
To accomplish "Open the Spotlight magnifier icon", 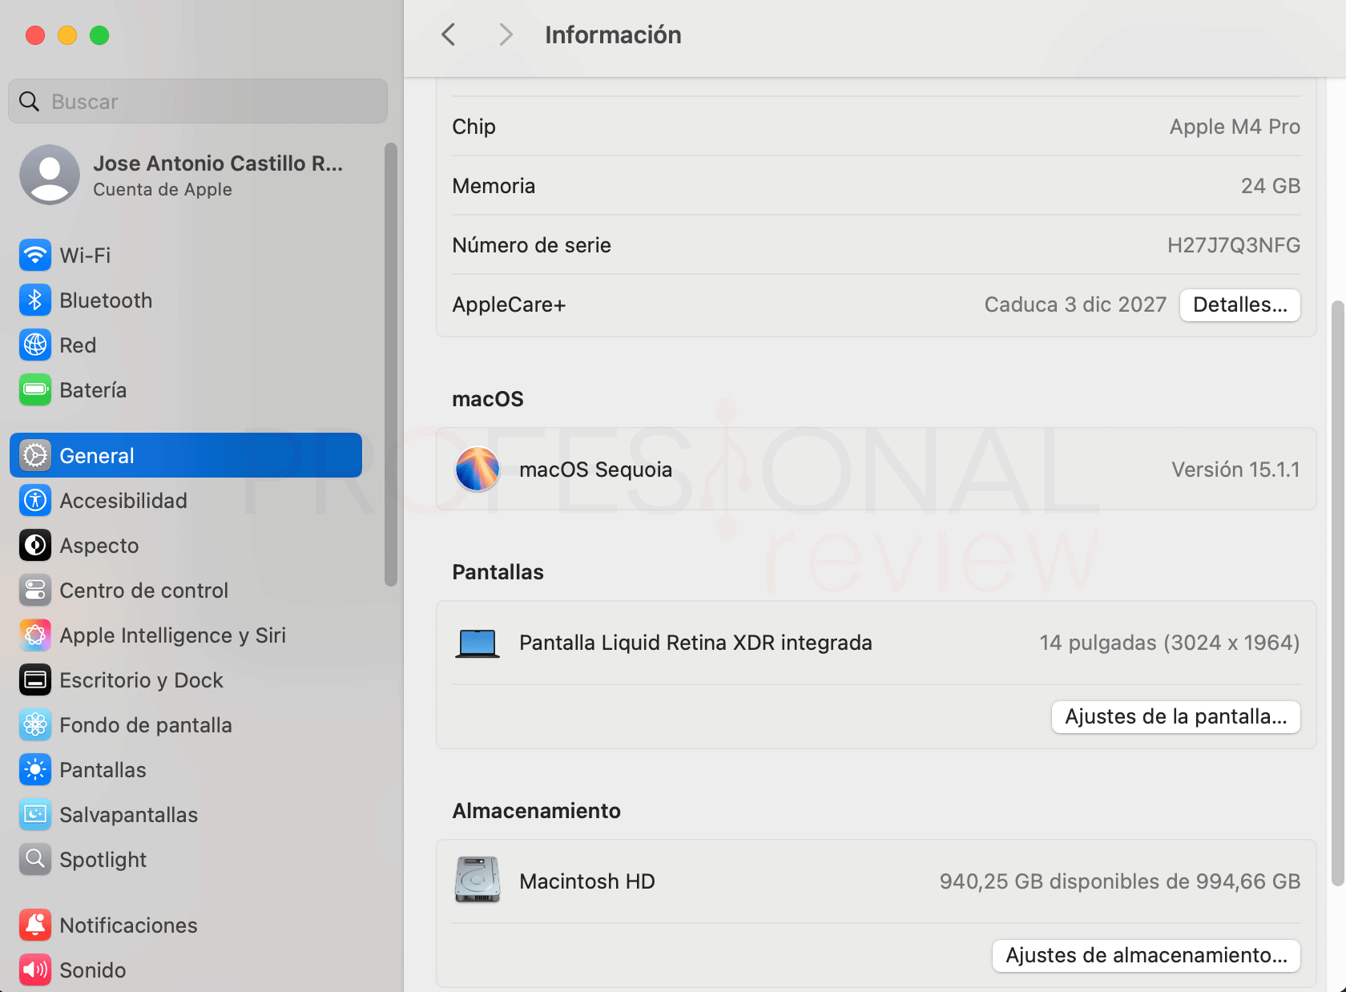I will (35, 860).
